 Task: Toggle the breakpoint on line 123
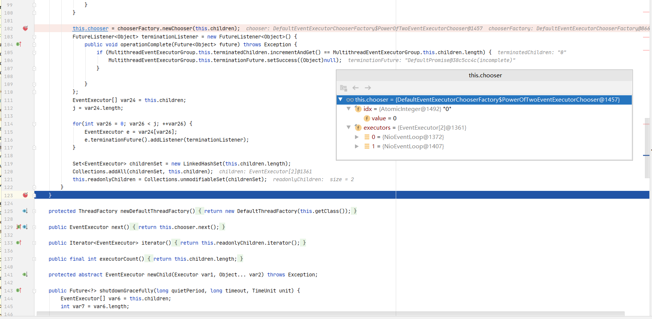[x=25, y=195]
